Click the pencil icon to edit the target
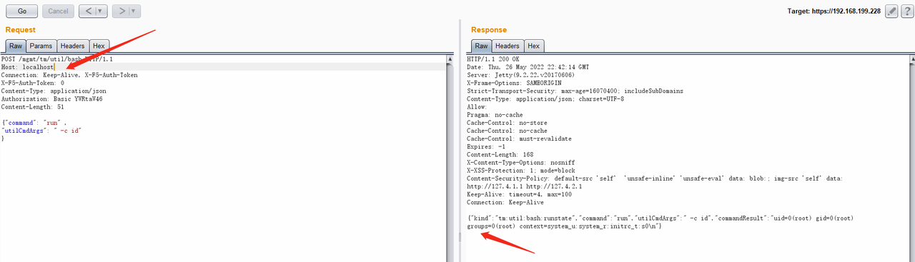The image size is (915, 262). point(891,11)
